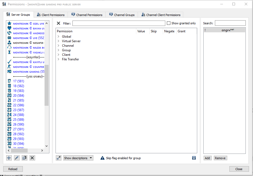Screen dimensions: 253x176
Task: Click the warning triangle beside Skip flag message
Action: (102, 158)
